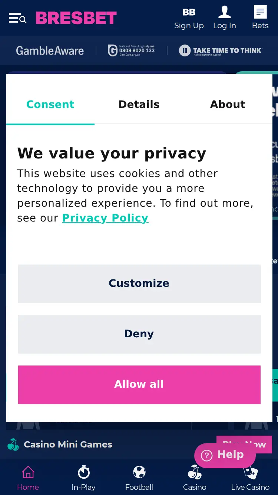Select the Live Casino playing cards icon
The height and width of the screenshot is (495, 278).
coord(250,472)
